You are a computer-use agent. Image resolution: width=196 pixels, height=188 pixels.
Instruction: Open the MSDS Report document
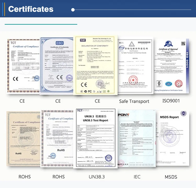point(172,138)
